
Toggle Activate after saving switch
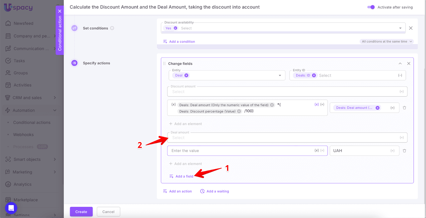(x=371, y=7)
